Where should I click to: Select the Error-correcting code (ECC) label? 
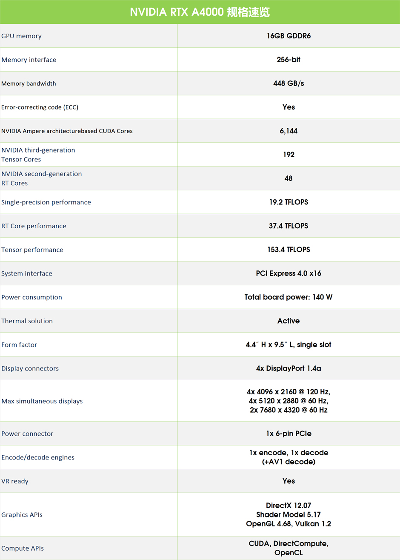[x=40, y=107]
